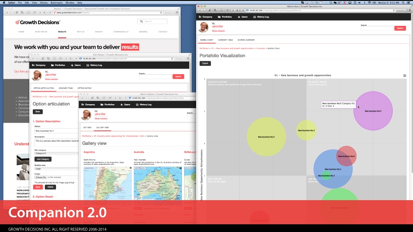The image size is (413, 232).
Task: Open Safari History menu
Action: click(44, 3)
